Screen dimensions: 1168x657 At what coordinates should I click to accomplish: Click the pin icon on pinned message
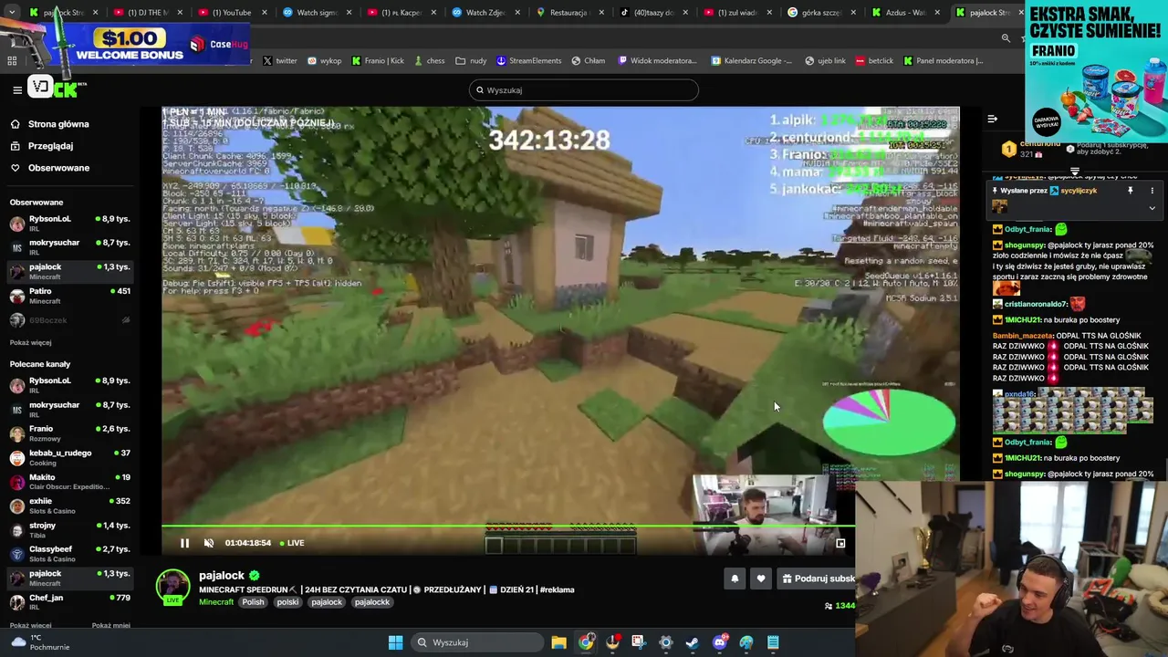(x=1130, y=191)
